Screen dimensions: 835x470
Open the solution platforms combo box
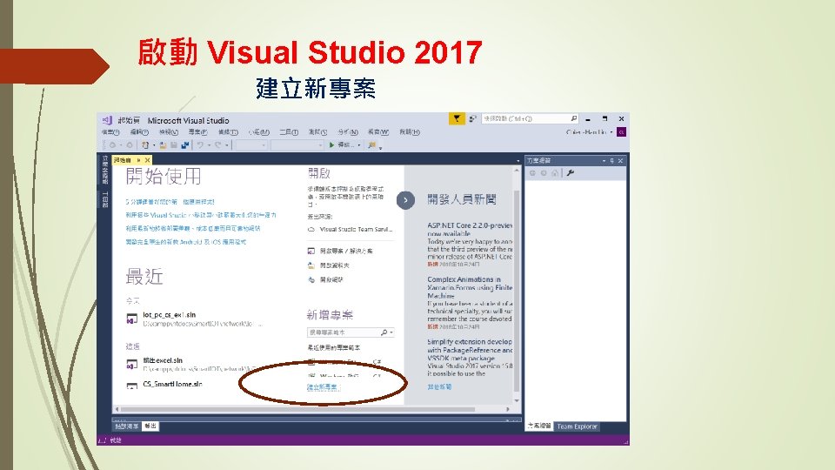point(297,145)
